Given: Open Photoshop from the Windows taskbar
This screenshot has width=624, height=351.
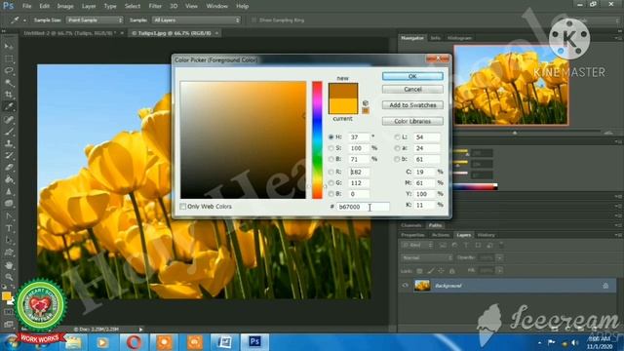Looking at the screenshot, I should [x=254, y=342].
